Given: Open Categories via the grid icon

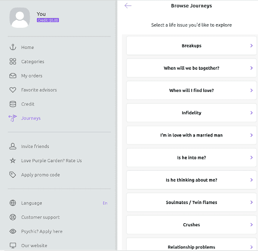Looking at the screenshot, I should (13, 62).
